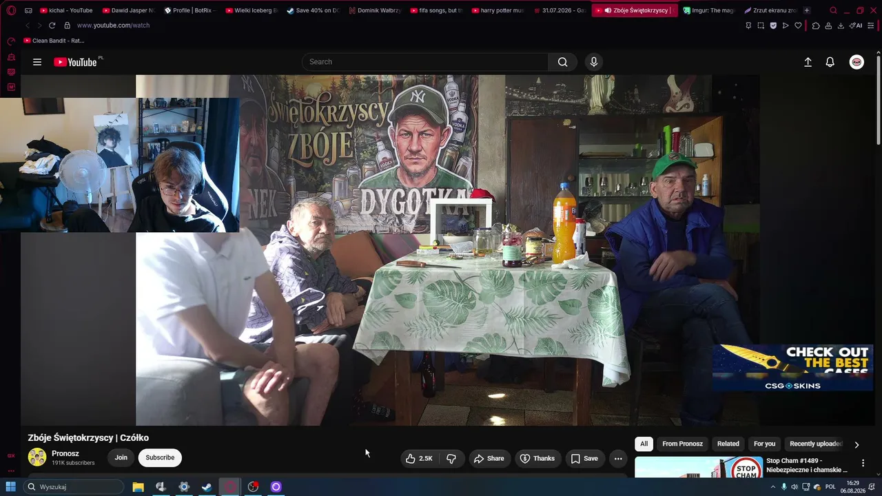The image size is (882, 496).
Task: Open the extensions puzzle icon
Action: click(816, 25)
